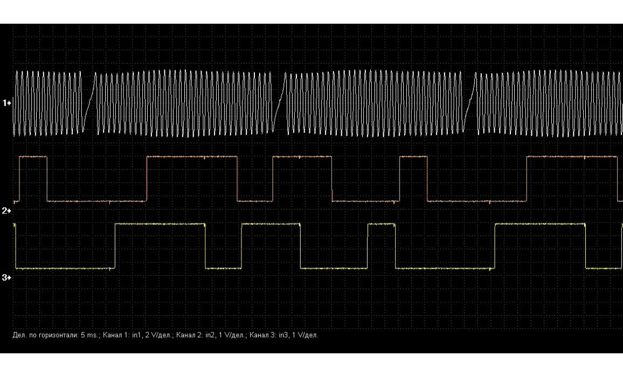Click the medium-width orange pulse in the middle

[302, 157]
